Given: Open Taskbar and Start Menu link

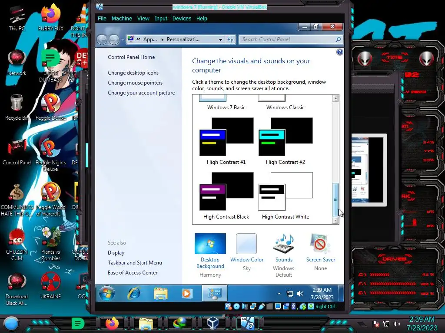Looking at the screenshot, I should point(135,262).
